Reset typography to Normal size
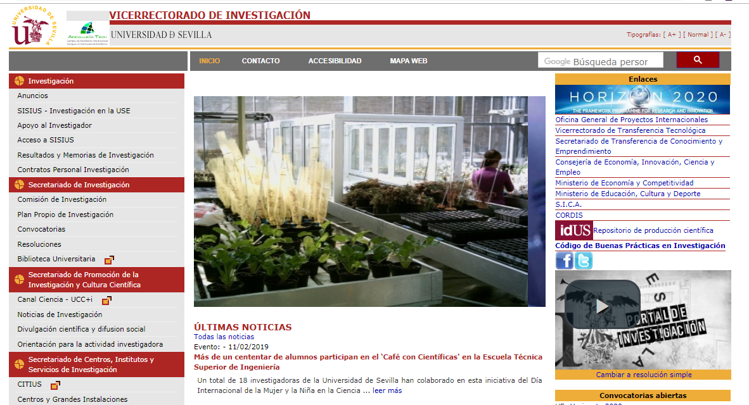The image size is (749, 405). coord(698,35)
